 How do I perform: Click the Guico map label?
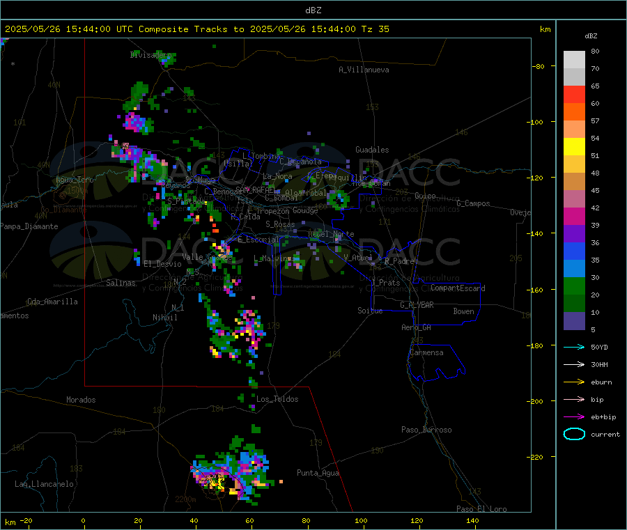point(425,196)
